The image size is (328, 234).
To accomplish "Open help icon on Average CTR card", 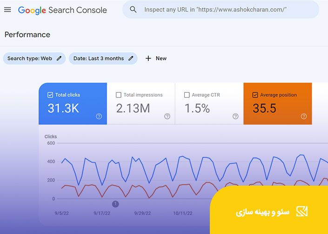I will 235,116.
